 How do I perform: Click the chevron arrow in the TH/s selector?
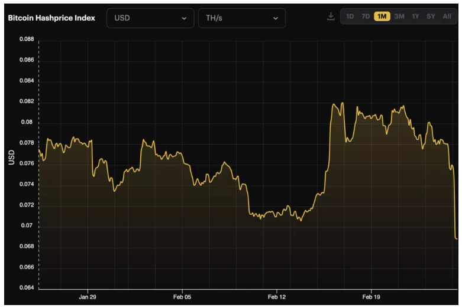click(276, 18)
